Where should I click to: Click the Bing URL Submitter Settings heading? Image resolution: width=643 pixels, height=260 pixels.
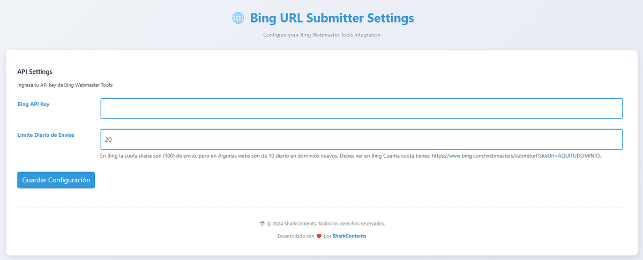tap(332, 18)
